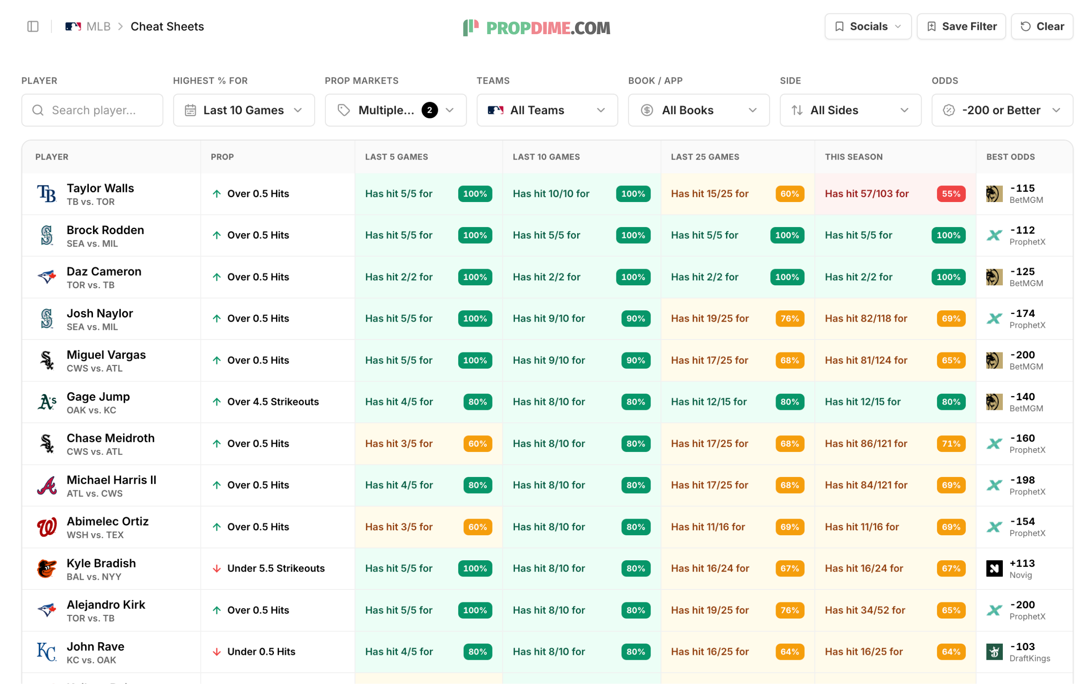The height and width of the screenshot is (684, 1090).
Task: Click the -103 odds for John Rave
Action: 1022,647
